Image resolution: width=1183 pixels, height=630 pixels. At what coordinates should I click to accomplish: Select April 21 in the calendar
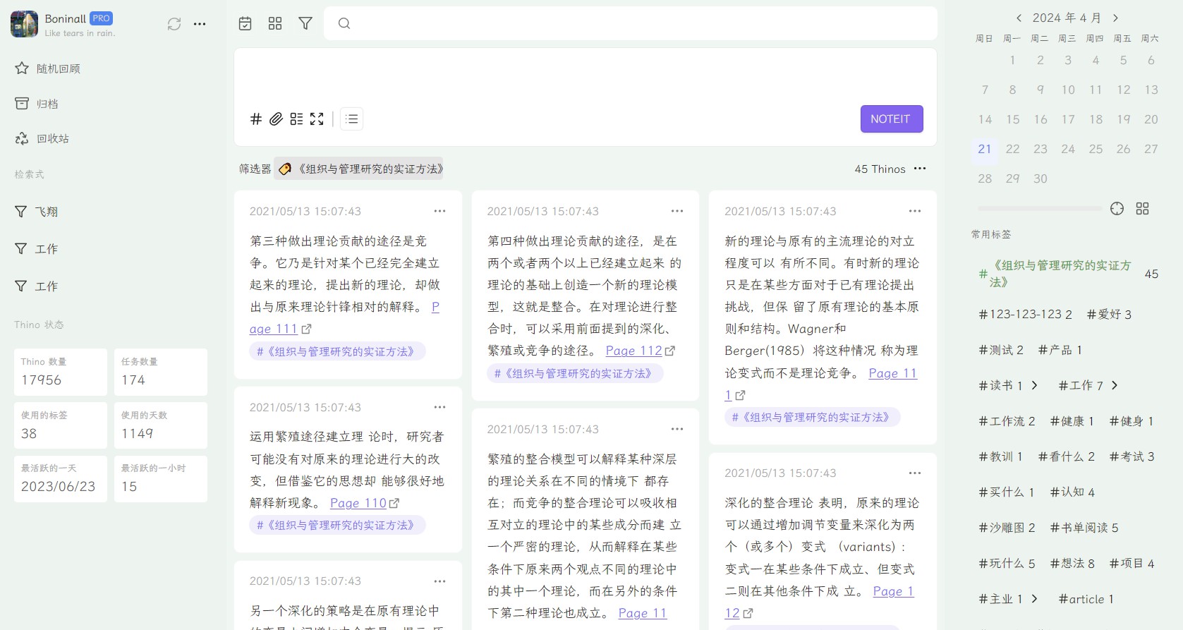point(985,149)
